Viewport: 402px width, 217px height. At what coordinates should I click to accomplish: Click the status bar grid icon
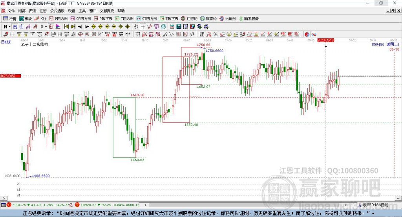coord(3,205)
